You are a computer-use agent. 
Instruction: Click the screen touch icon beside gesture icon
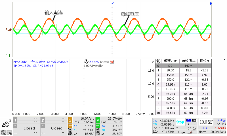(x=9, y=132)
